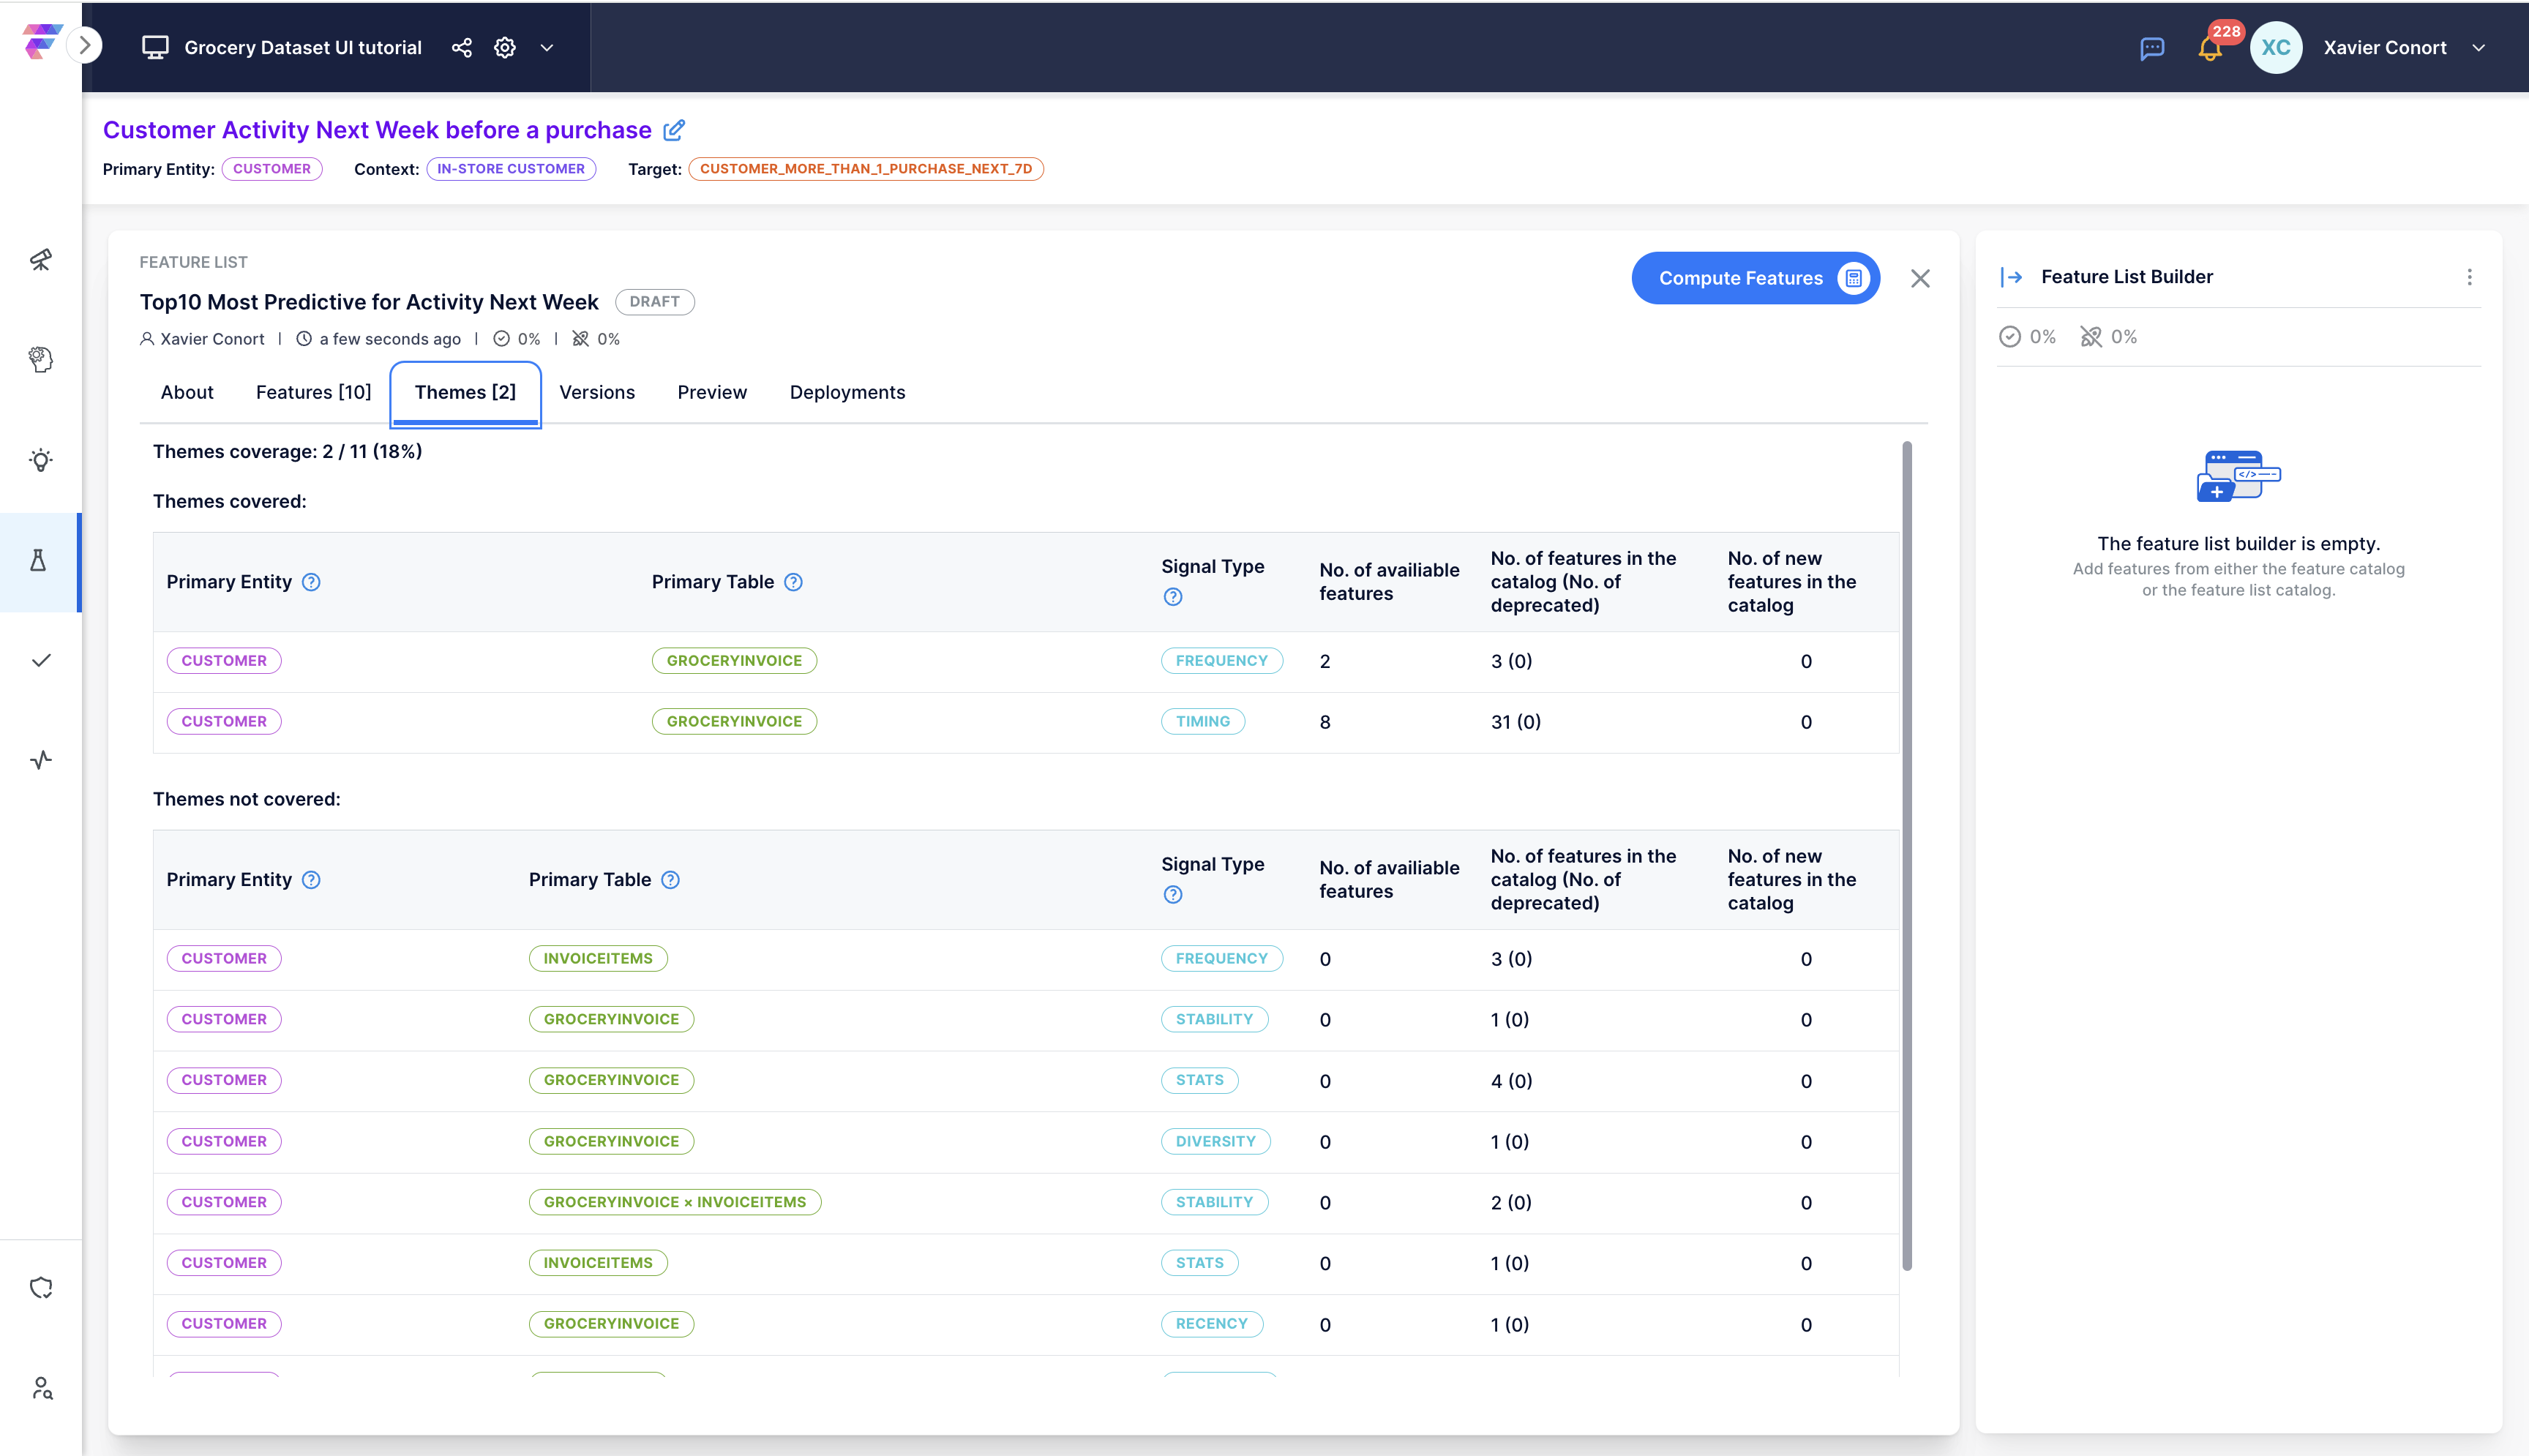This screenshot has width=2529, height=1456.
Task: Click the DIVERSITY signal type tag
Action: pyautogui.click(x=1215, y=1142)
